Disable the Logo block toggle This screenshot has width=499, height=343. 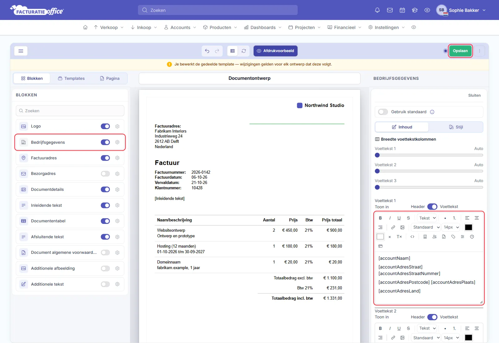[x=105, y=126]
